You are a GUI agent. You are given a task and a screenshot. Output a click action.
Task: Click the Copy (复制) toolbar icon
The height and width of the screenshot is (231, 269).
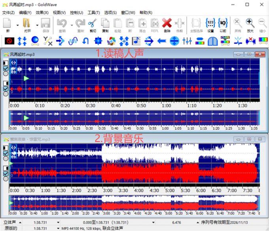click(105, 24)
